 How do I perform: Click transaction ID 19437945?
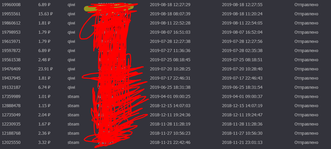pyautogui.click(x=11, y=78)
